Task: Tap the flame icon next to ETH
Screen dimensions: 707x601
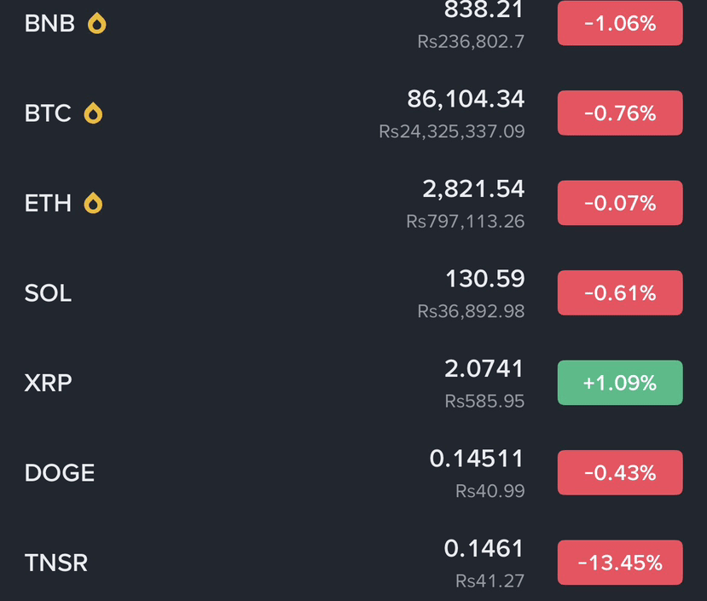Action: point(93,203)
